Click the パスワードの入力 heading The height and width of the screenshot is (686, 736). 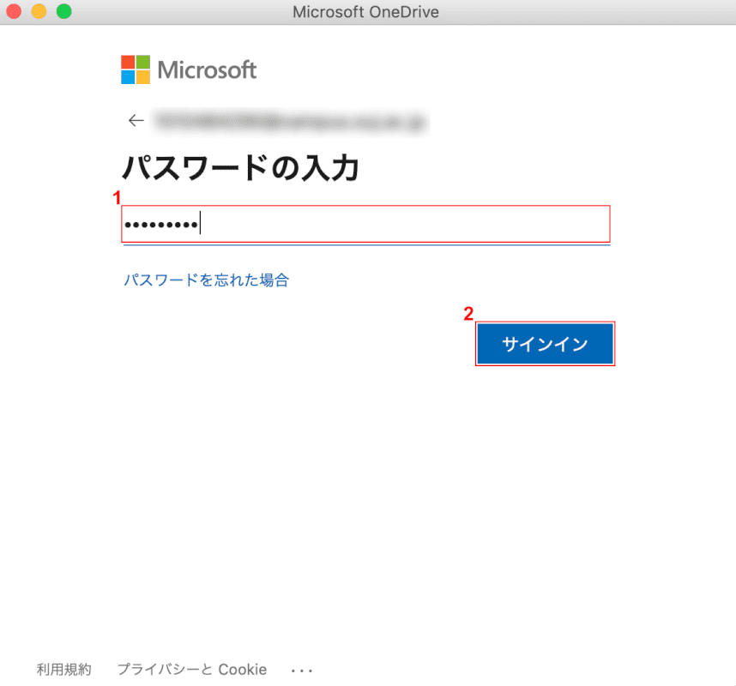(x=240, y=168)
